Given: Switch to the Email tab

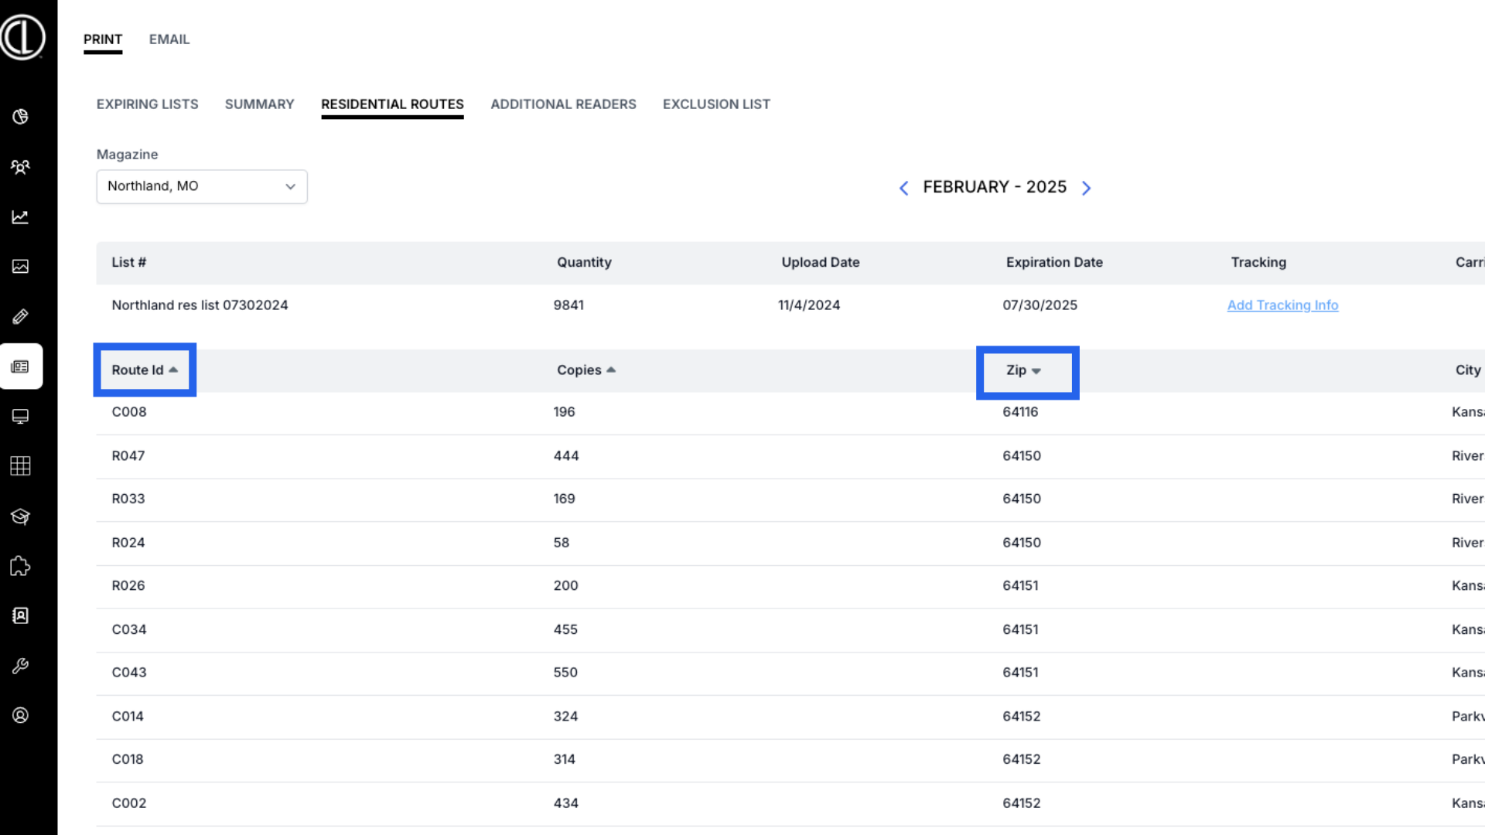Looking at the screenshot, I should click(169, 39).
